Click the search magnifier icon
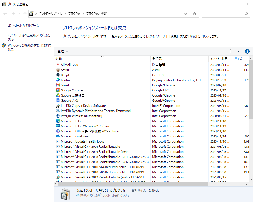The height and width of the screenshot is (202, 253). pyautogui.click(x=246, y=14)
